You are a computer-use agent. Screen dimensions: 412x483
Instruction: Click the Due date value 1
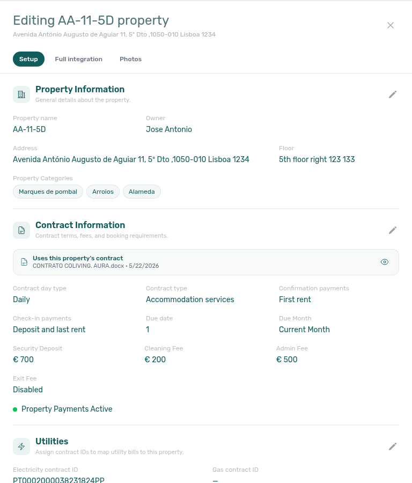(148, 330)
